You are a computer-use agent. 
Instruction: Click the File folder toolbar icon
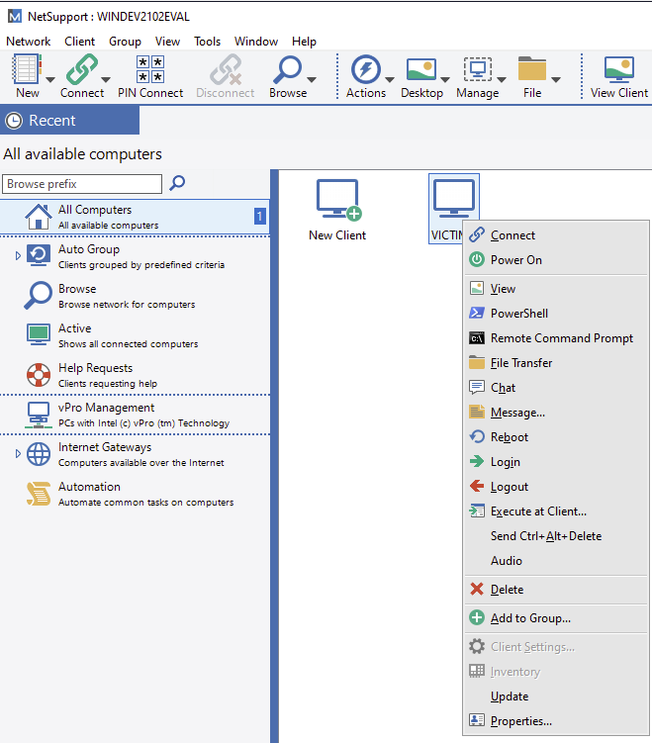point(531,68)
